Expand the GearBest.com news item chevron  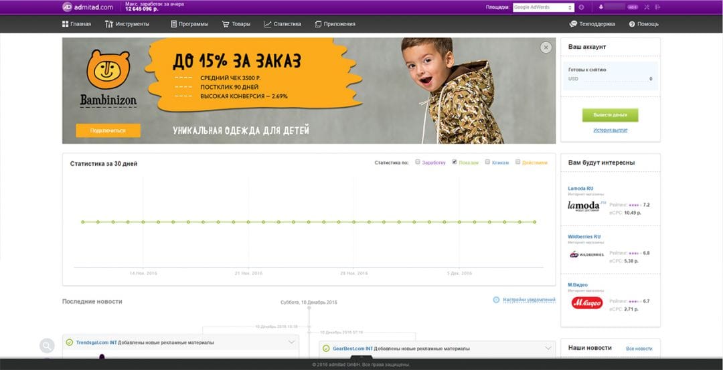(x=548, y=349)
